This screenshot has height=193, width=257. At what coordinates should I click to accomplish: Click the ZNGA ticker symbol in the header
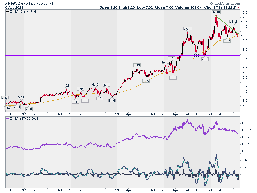[x=11, y=3]
